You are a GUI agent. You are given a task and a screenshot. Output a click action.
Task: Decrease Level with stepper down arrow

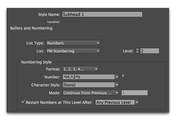pos(137,52)
